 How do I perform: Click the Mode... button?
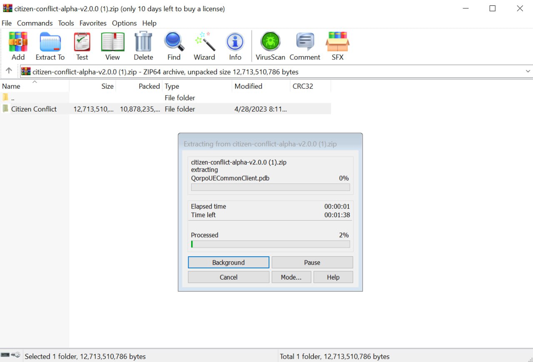[x=291, y=277]
